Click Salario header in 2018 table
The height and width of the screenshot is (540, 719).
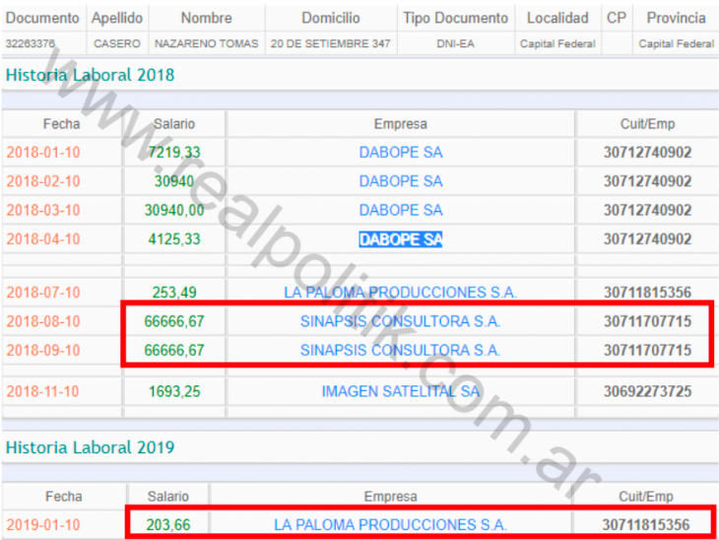pyautogui.click(x=174, y=124)
